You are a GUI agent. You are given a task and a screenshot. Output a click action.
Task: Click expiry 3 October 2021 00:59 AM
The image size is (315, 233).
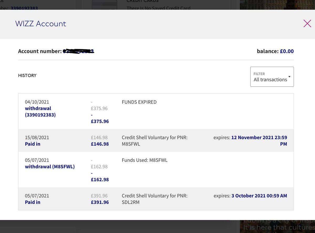coord(259,196)
